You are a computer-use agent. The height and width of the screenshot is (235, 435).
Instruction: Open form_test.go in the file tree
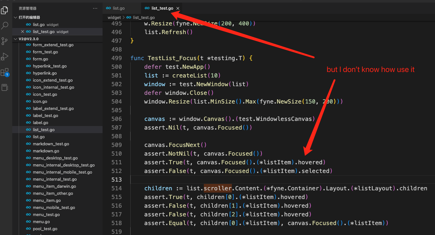(57, 52)
